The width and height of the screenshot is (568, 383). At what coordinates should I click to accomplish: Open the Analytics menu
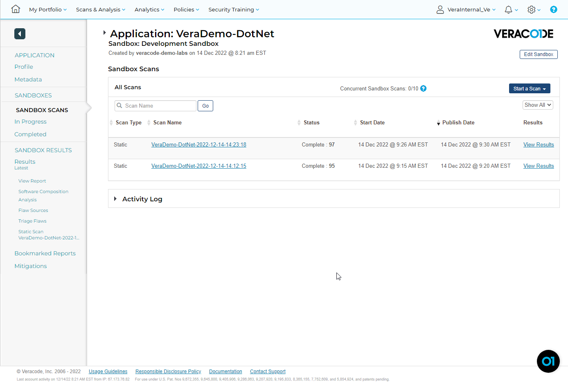click(x=149, y=9)
